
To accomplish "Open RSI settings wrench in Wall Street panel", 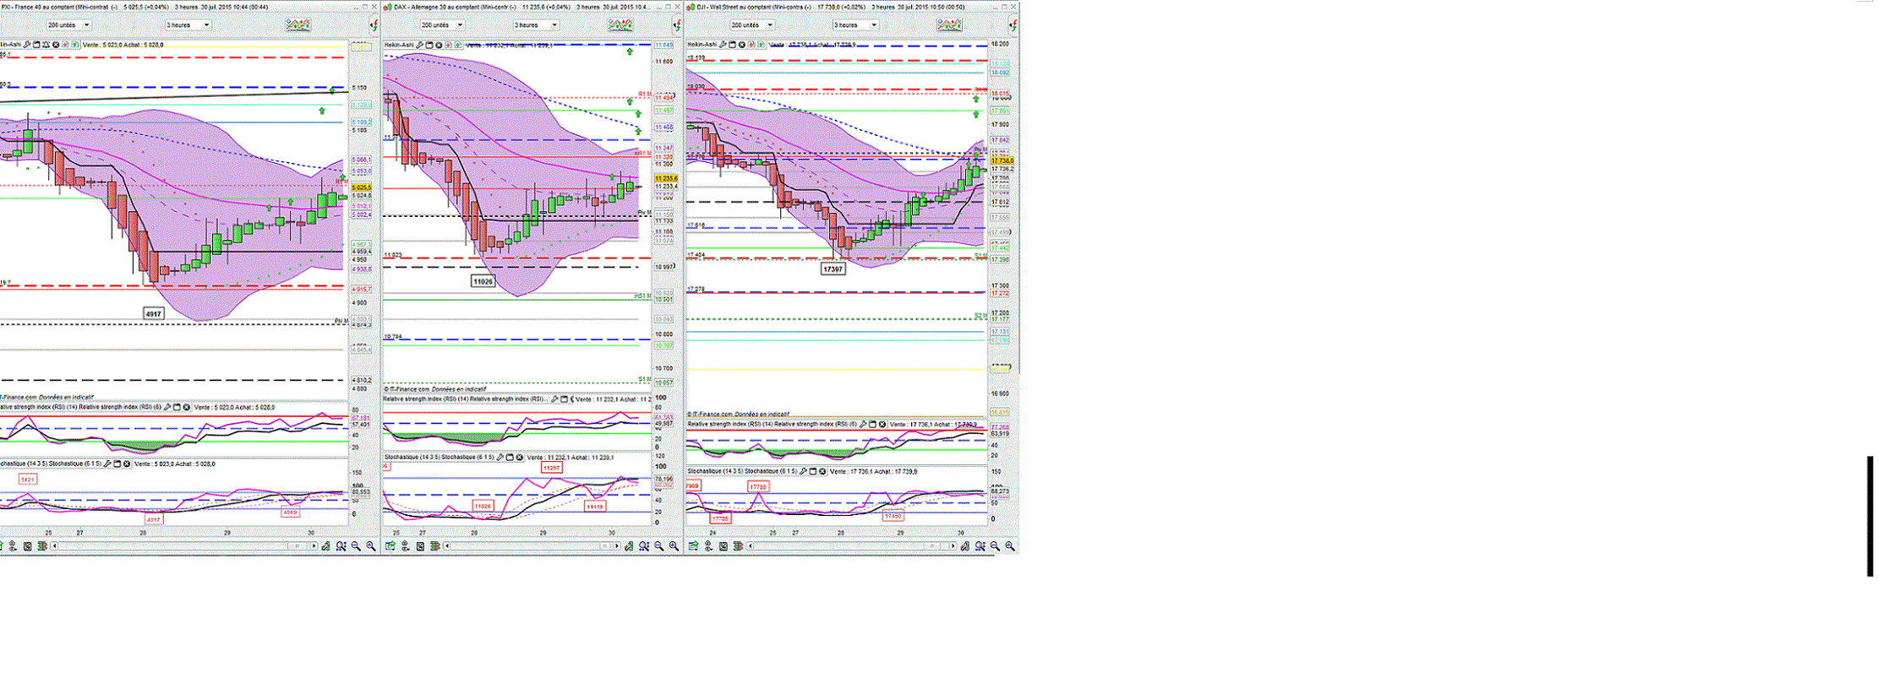I will coord(864,424).
